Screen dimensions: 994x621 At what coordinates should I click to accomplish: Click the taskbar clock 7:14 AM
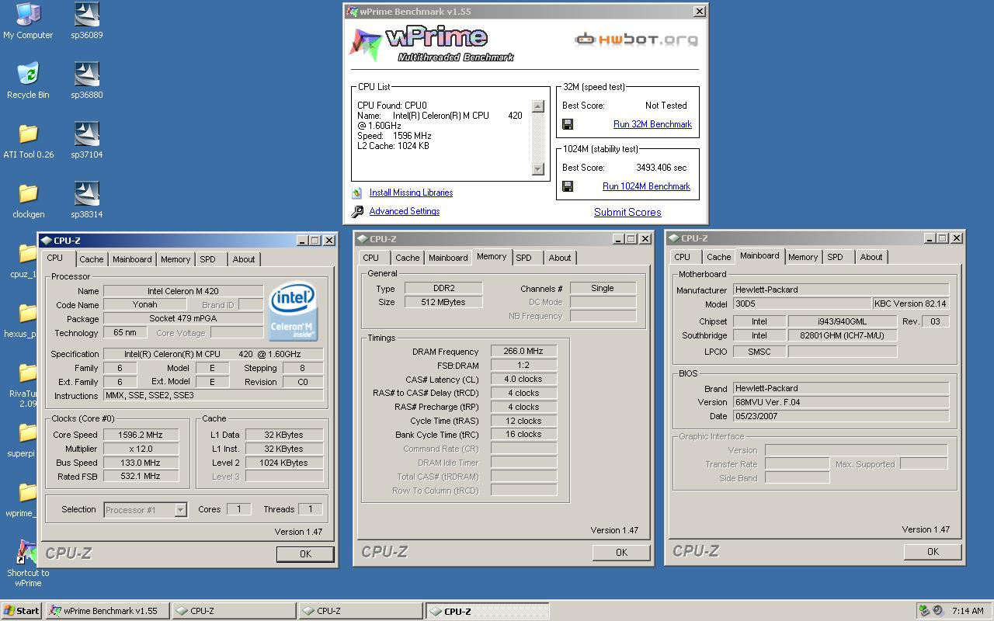(968, 611)
